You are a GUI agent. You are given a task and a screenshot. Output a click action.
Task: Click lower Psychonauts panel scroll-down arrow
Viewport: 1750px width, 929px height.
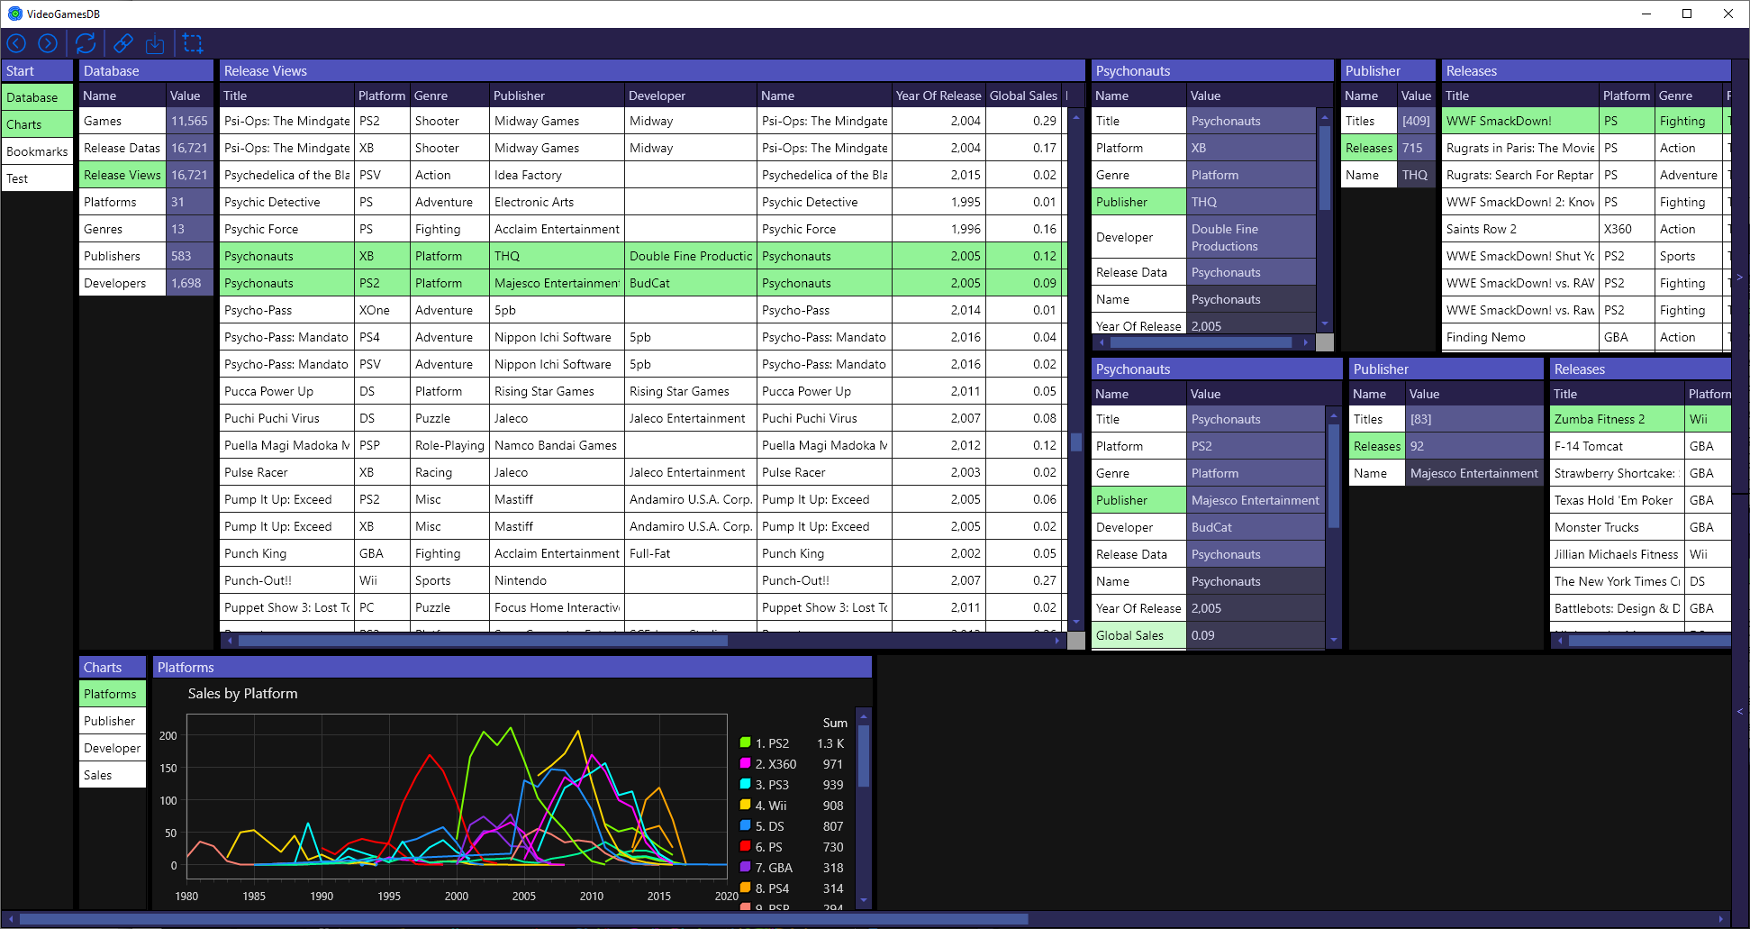coord(1334,641)
